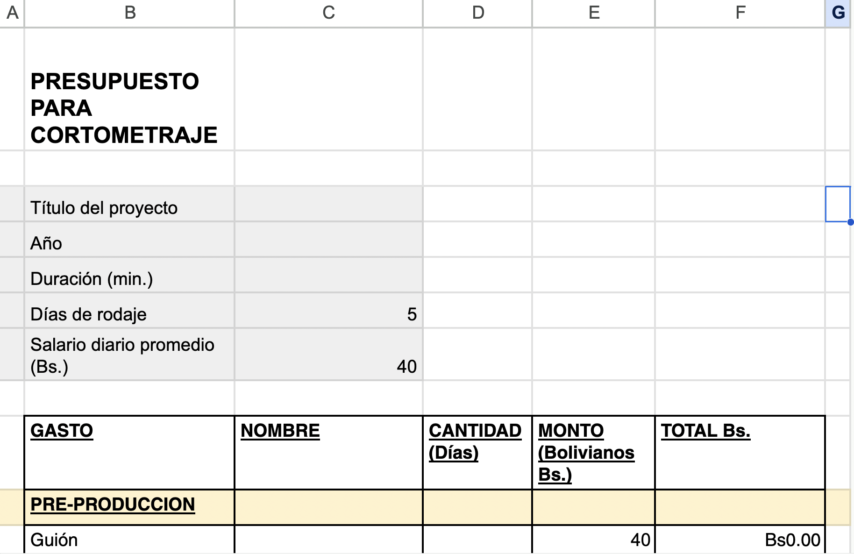854x554 pixels.
Task: Select column B header
Action: point(129,13)
